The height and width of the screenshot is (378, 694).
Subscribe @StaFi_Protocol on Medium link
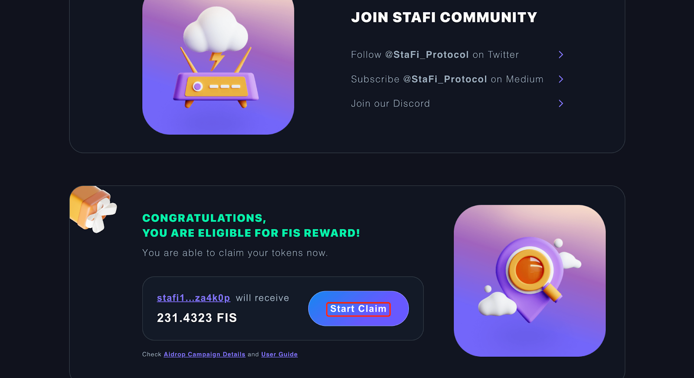tap(447, 79)
